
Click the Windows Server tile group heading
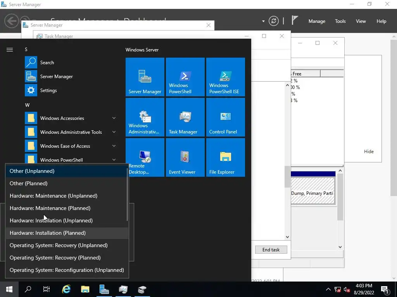click(142, 50)
